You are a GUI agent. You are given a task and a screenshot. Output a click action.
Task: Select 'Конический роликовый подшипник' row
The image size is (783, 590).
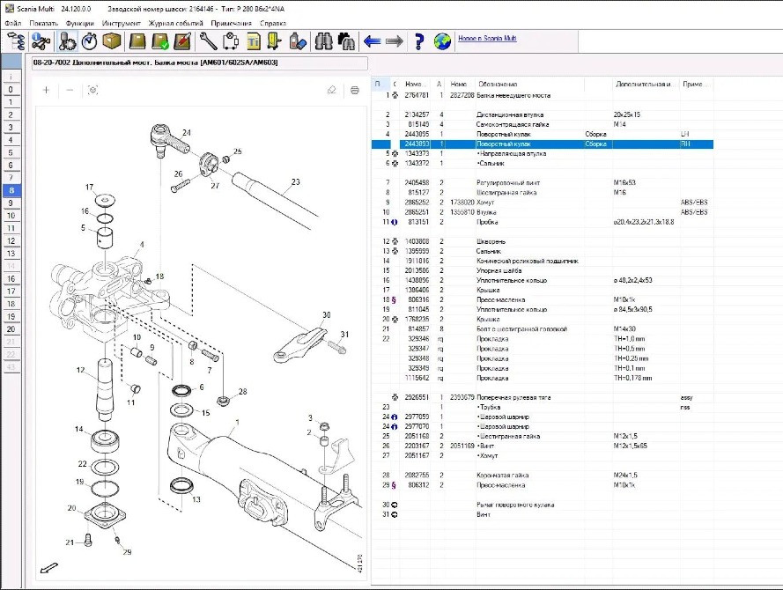[x=543, y=261]
